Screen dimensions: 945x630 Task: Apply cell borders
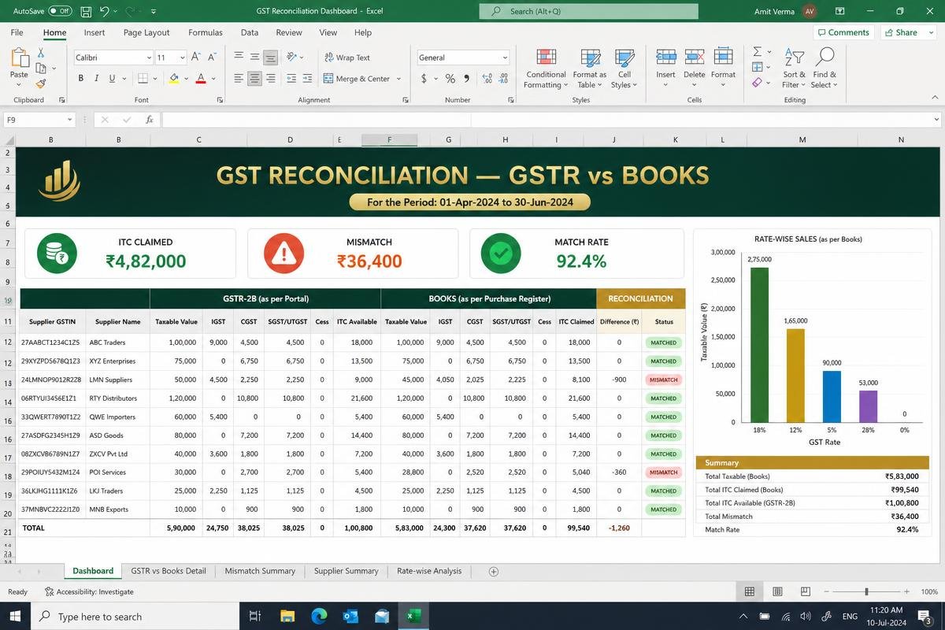(x=143, y=79)
